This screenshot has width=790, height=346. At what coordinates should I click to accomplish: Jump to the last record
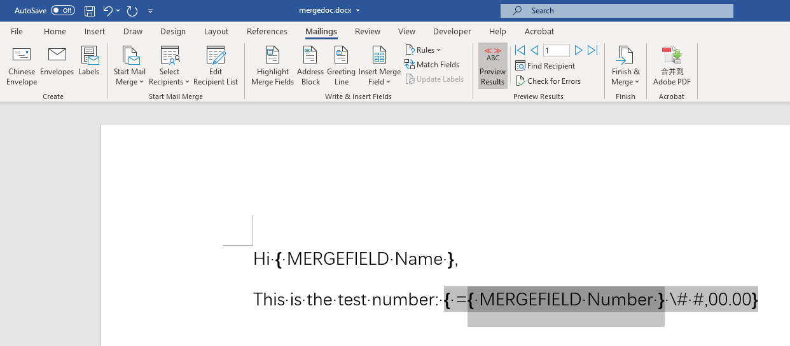(592, 50)
